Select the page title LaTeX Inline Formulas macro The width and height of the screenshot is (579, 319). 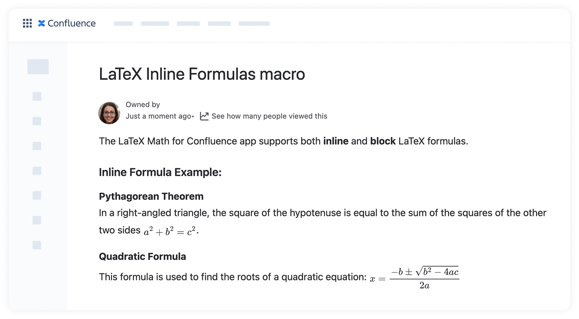202,74
